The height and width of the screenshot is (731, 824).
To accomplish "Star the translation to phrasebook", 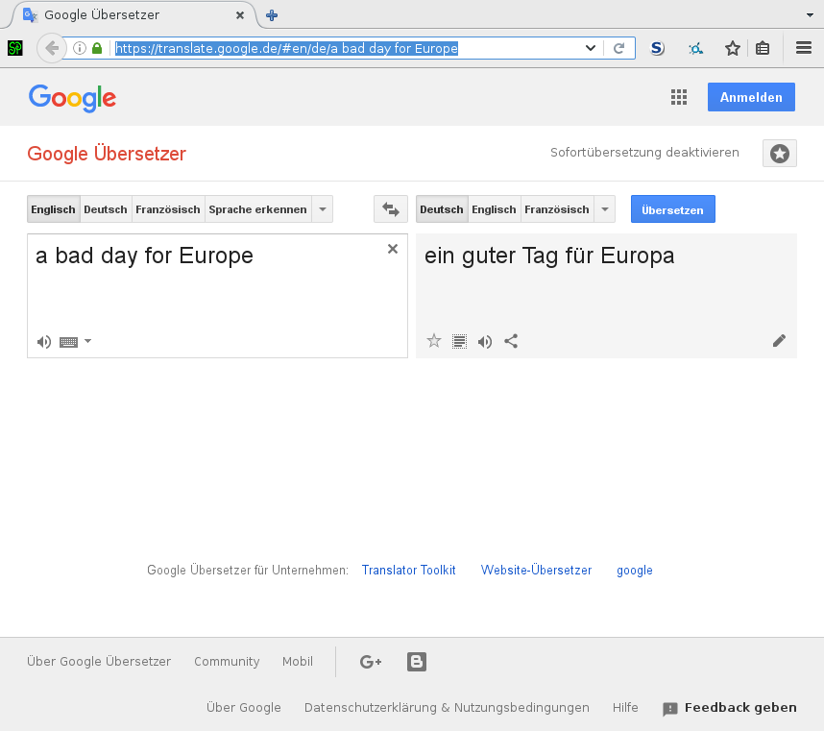I will (433, 341).
